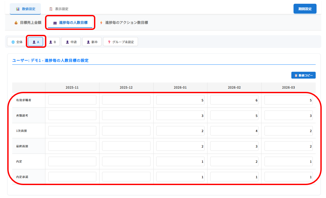Click the 書類選考 field for 2026-02
The width and height of the screenshot is (326, 198).
pos(234,115)
